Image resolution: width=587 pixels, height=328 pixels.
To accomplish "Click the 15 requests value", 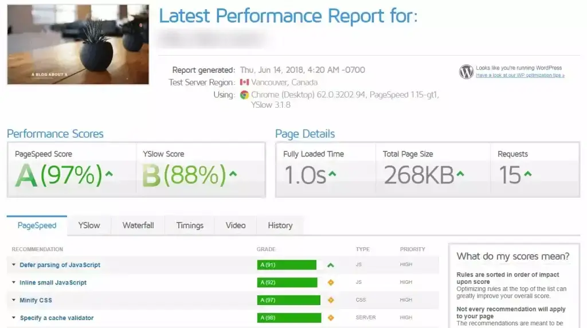I will [x=510, y=175].
